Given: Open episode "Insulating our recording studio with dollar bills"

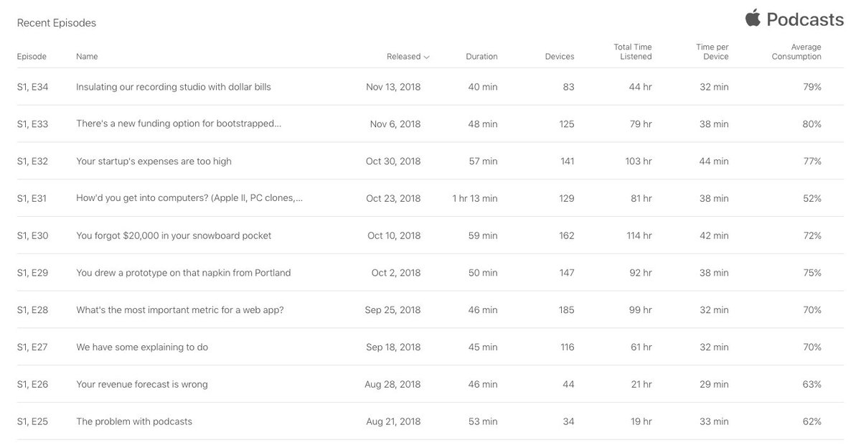Looking at the screenshot, I should click(174, 87).
